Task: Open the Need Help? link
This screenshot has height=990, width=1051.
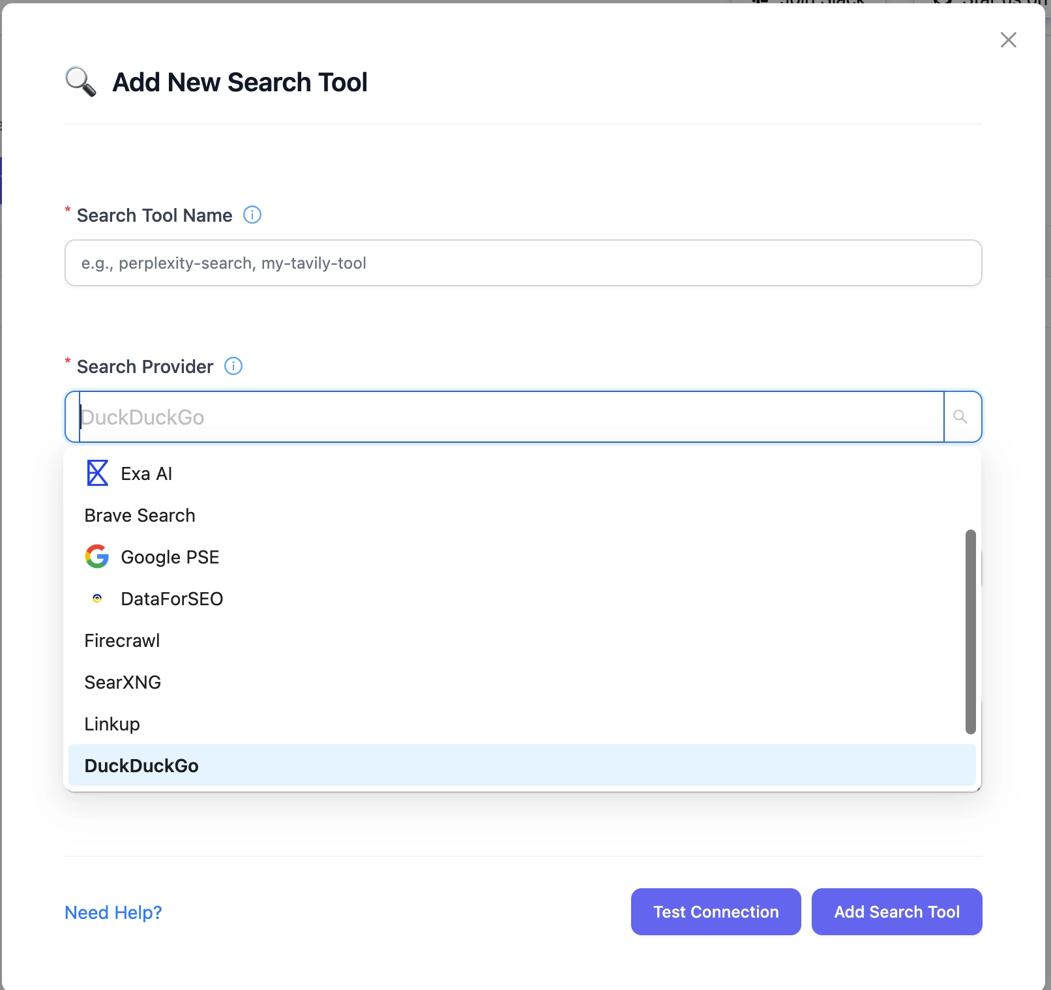Action: click(x=113, y=912)
